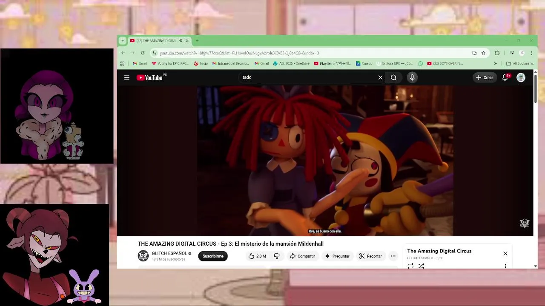Close the Amazing Digital Circus browser tab
The height and width of the screenshot is (306, 545).
pos(187,41)
